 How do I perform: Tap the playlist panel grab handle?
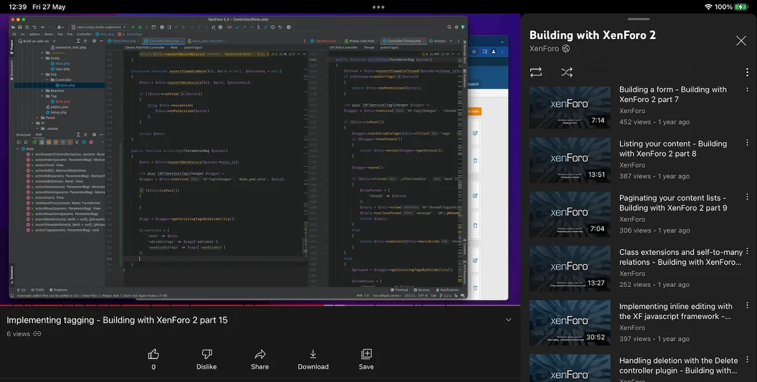639,19
